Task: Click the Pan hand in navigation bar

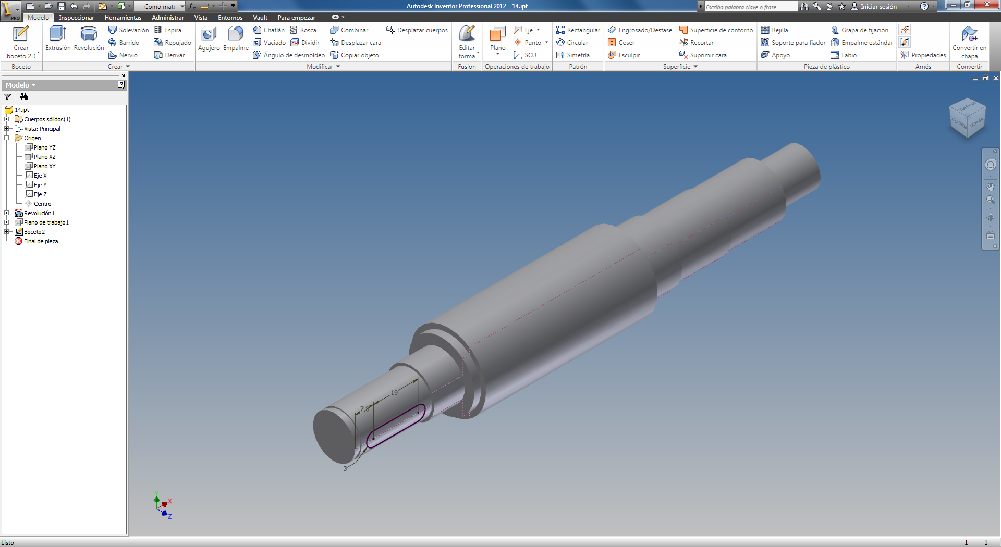Action: 991,187
